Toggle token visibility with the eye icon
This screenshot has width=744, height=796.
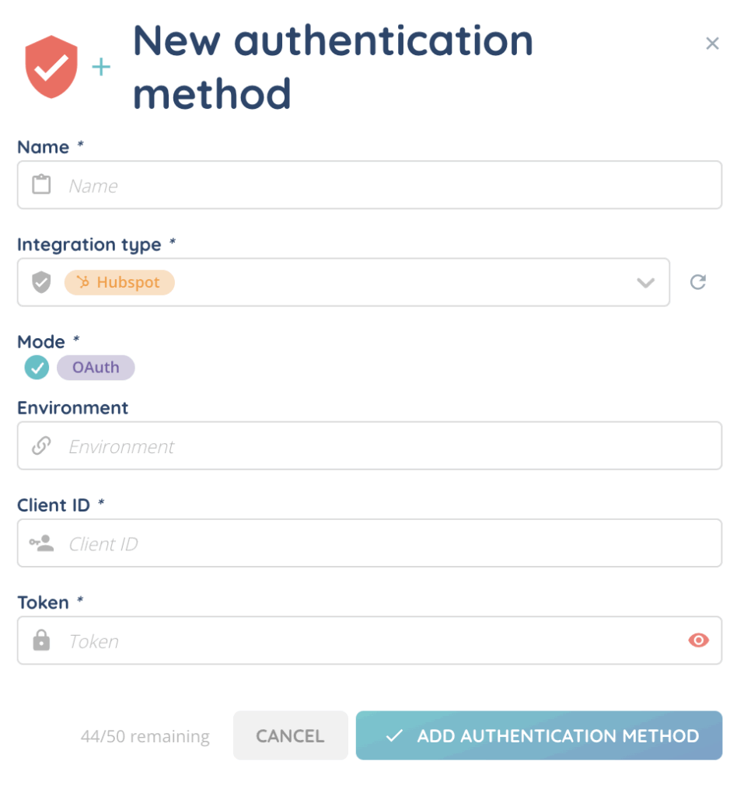pos(698,641)
